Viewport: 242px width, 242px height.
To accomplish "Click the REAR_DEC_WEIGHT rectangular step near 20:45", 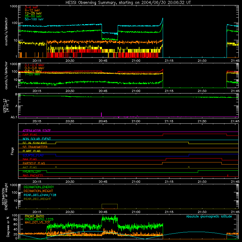I will [x=110, y=206].
